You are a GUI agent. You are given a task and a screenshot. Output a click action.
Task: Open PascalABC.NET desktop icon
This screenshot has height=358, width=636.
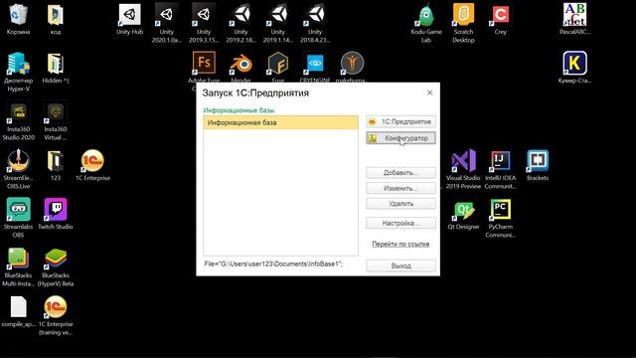pyautogui.click(x=574, y=20)
